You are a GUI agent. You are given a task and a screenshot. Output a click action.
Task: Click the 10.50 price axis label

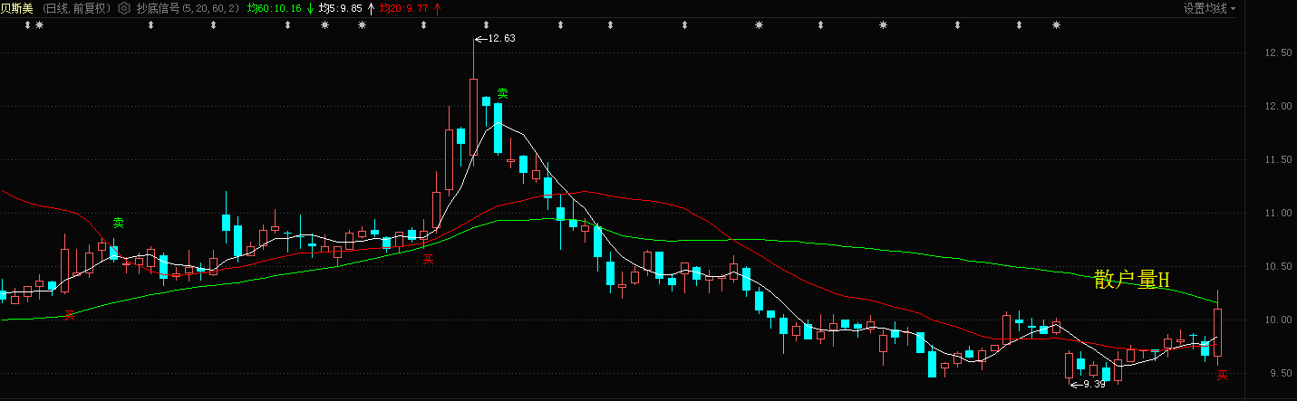click(x=1278, y=266)
